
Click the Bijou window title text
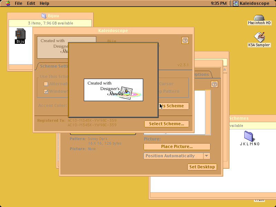(53, 16)
